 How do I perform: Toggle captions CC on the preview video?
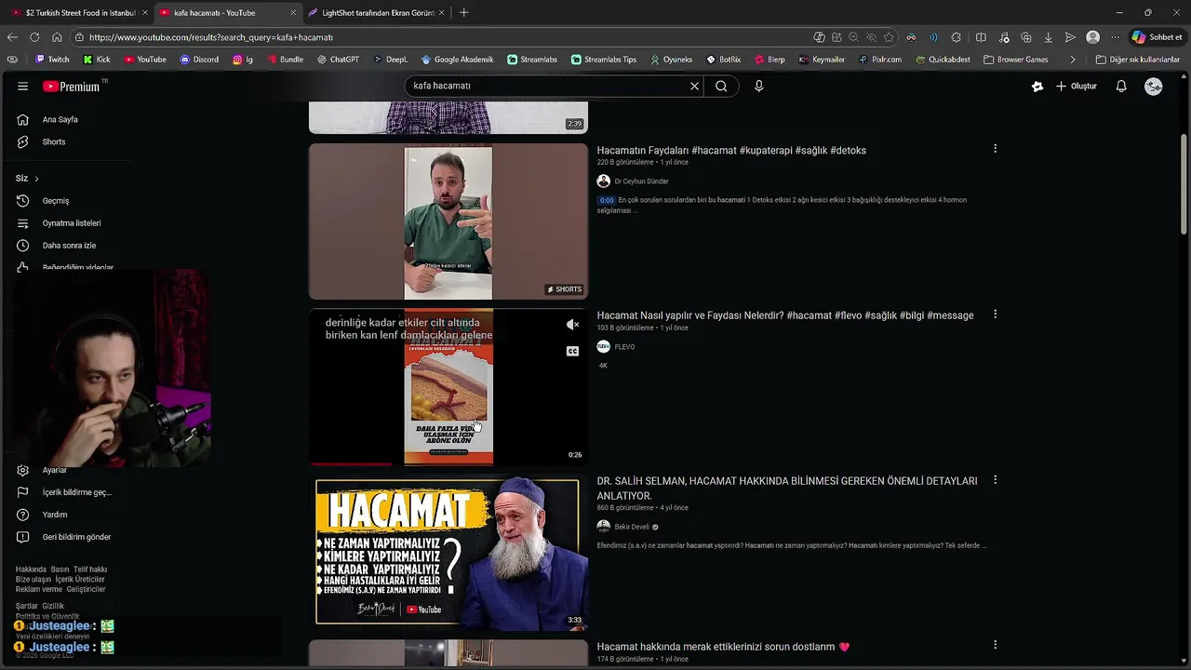point(572,351)
